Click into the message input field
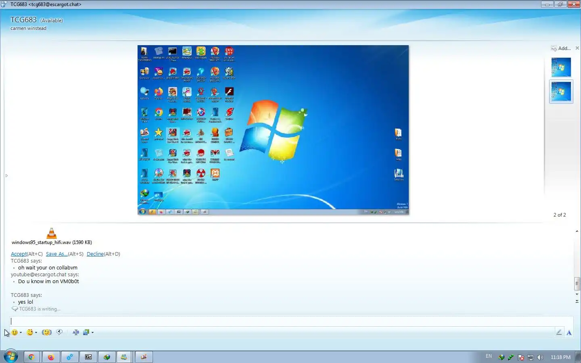Screen dimensions: 581x363 291,321
